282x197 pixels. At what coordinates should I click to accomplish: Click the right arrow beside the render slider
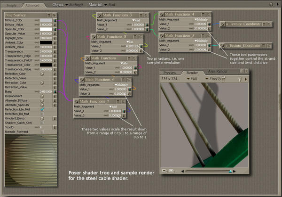point(234,171)
